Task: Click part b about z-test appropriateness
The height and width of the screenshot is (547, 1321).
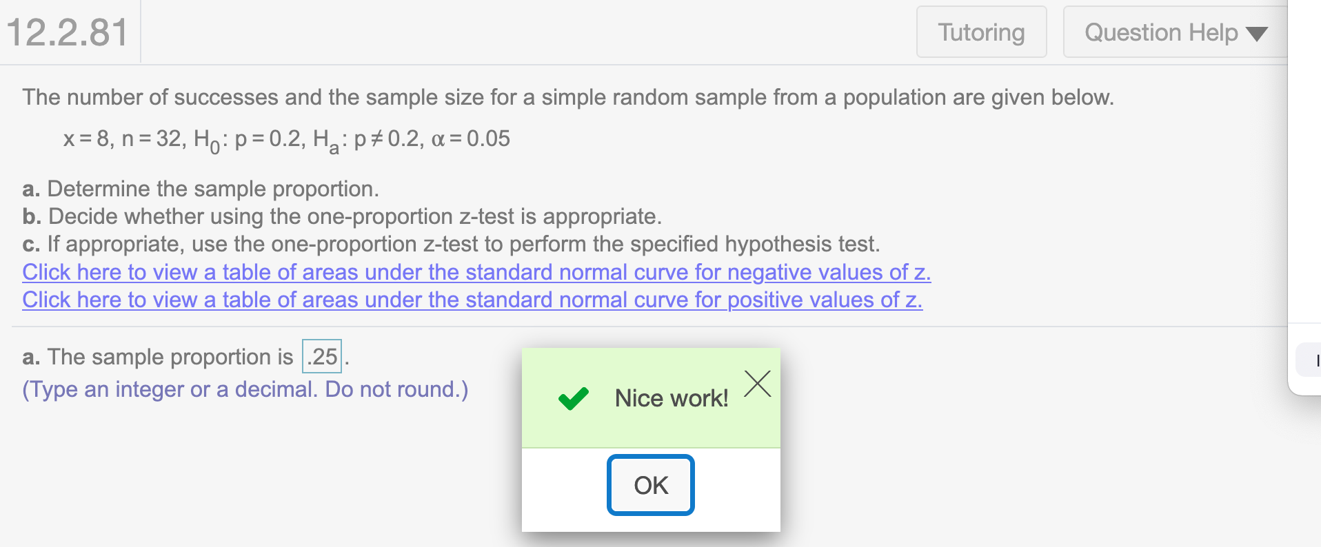Action: coord(342,216)
